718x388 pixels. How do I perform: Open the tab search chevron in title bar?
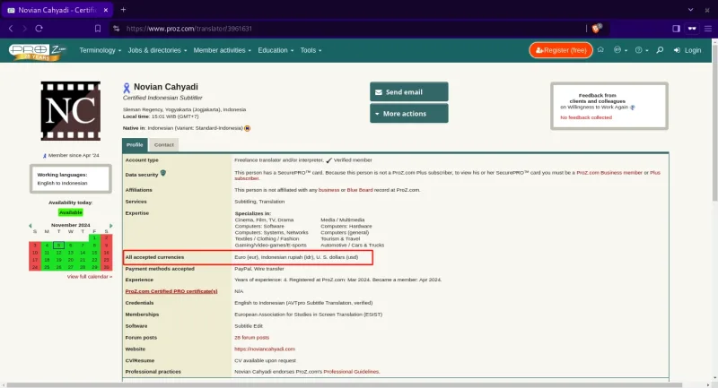point(690,10)
